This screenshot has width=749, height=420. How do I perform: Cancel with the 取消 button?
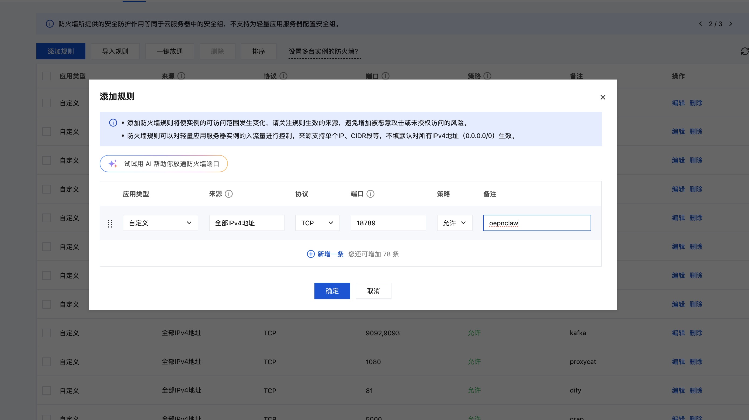[373, 291]
